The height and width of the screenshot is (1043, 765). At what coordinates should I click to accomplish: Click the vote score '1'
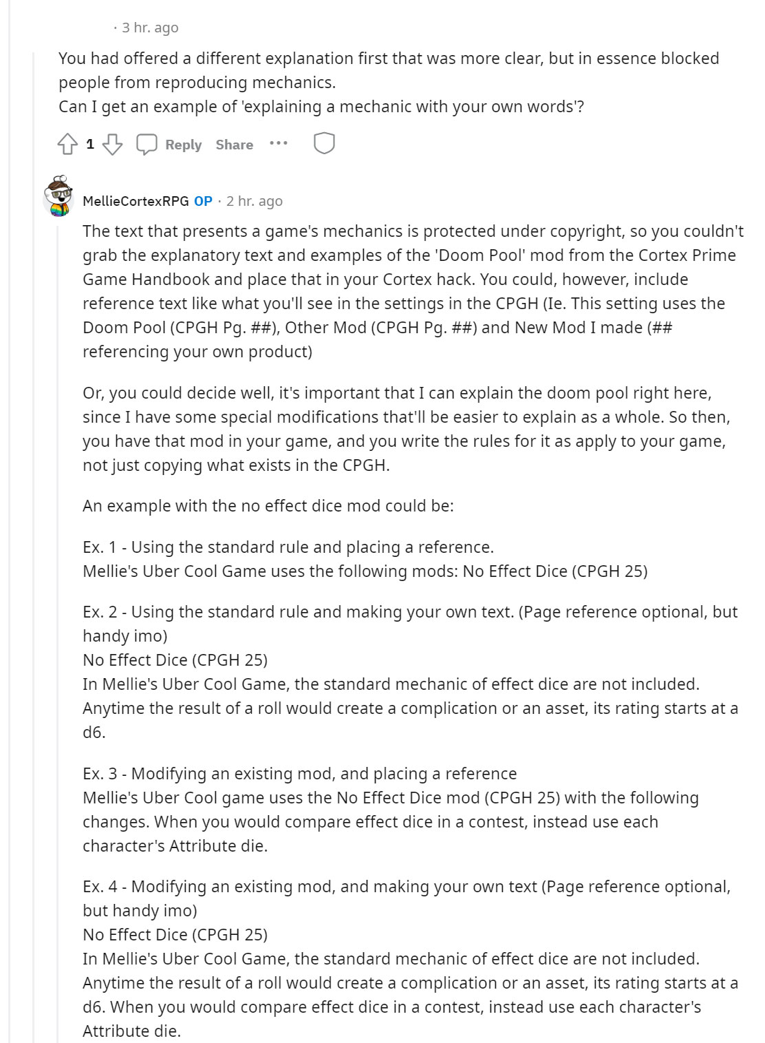90,145
